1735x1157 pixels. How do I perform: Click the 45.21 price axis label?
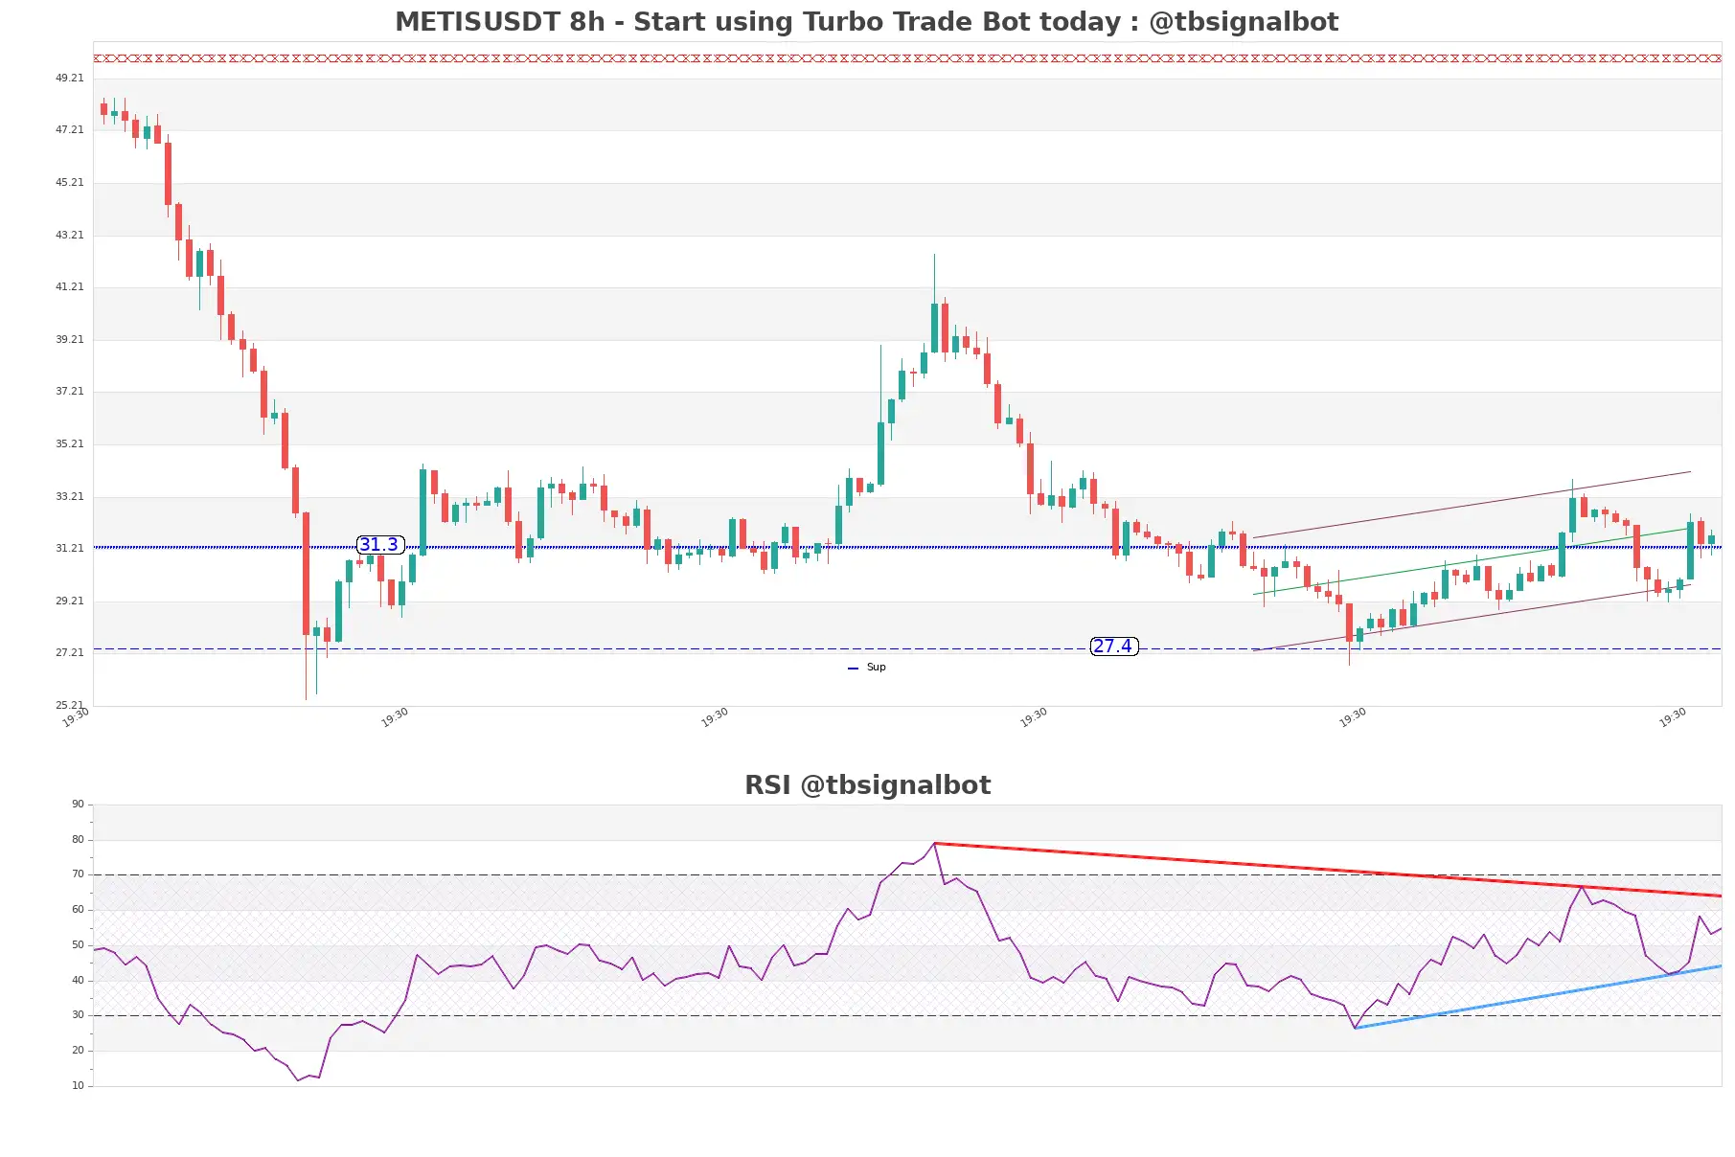pyautogui.click(x=70, y=182)
